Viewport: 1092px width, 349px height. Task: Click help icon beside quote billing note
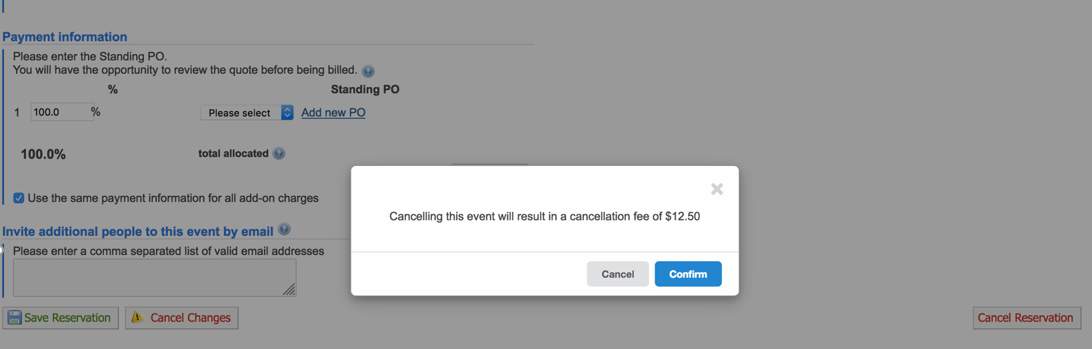pos(368,71)
